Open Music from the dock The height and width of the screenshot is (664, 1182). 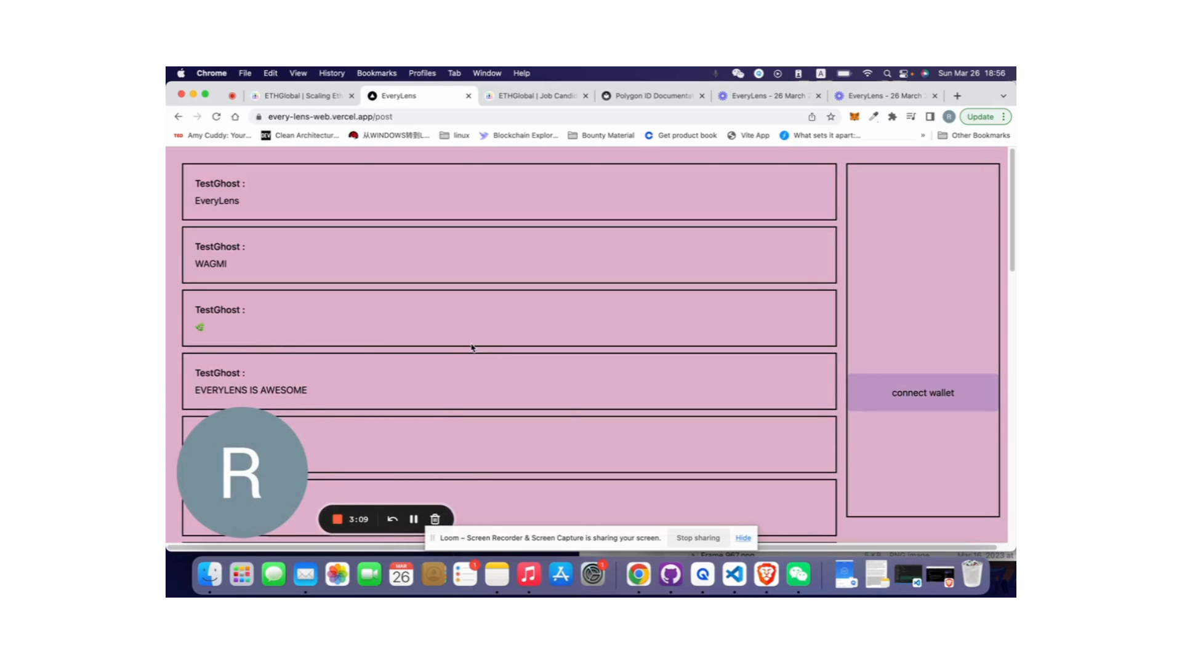click(529, 574)
